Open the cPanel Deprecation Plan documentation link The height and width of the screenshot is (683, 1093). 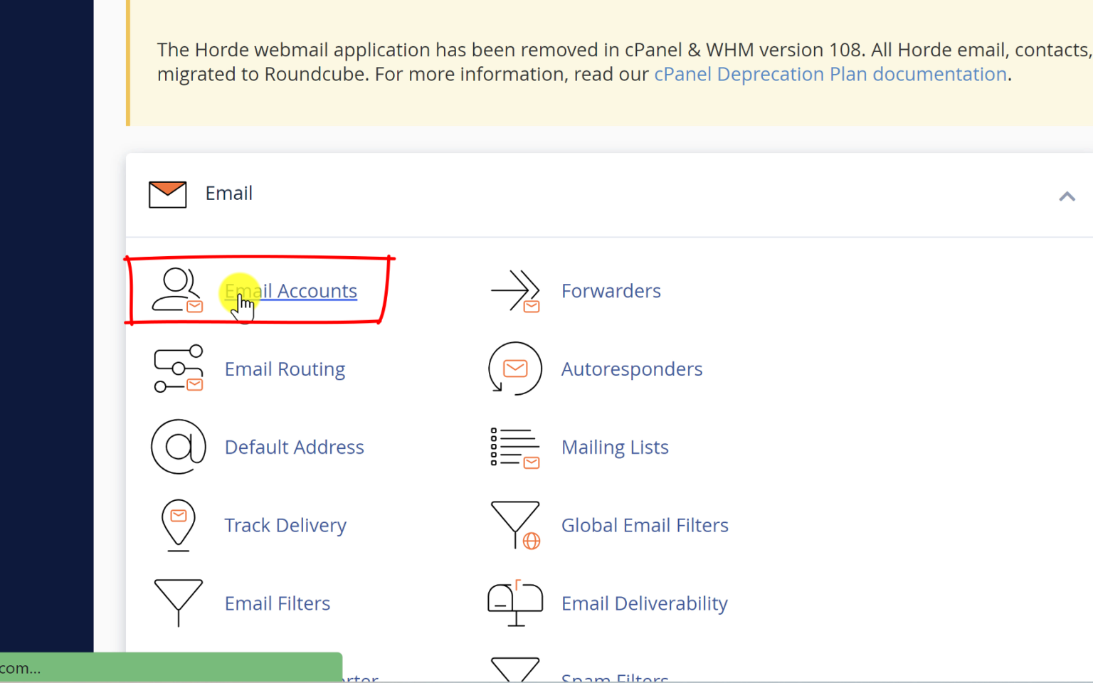[x=830, y=74]
